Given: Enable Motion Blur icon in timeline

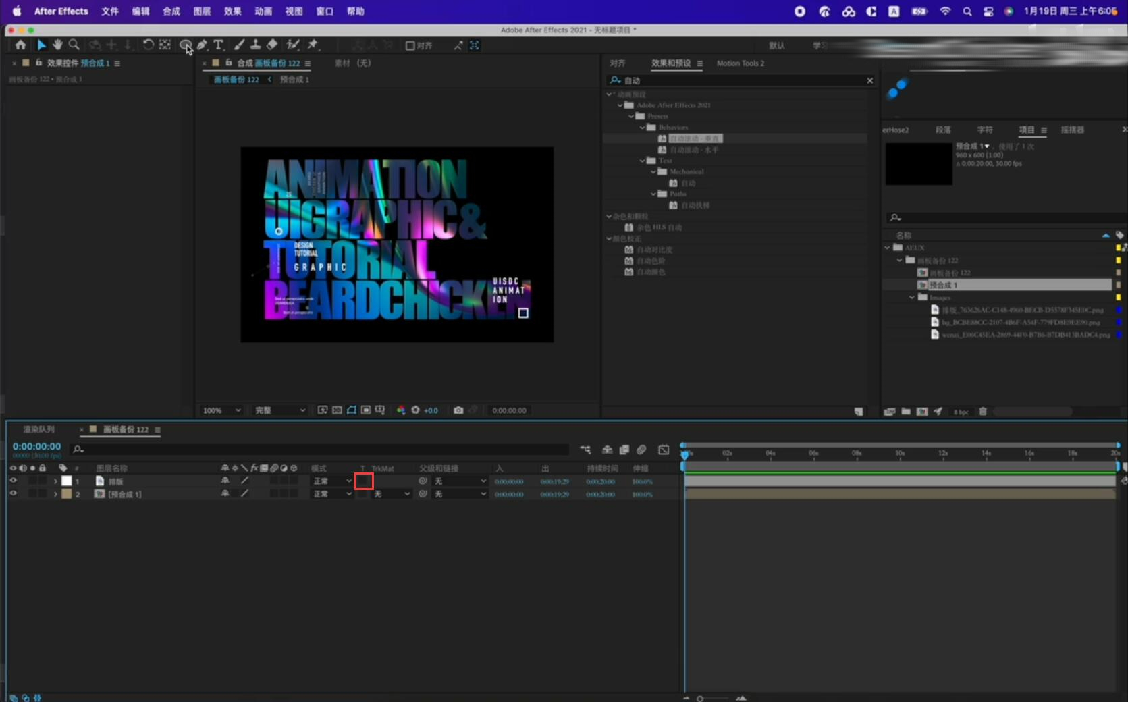Looking at the screenshot, I should [641, 450].
